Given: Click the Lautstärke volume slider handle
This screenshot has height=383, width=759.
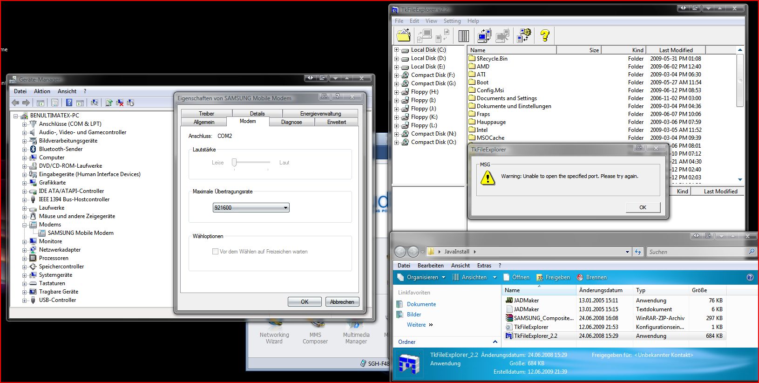Looking at the screenshot, I should (x=235, y=162).
